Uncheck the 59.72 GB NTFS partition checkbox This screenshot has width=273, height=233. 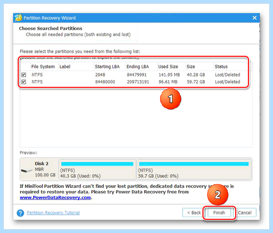pos(24,82)
